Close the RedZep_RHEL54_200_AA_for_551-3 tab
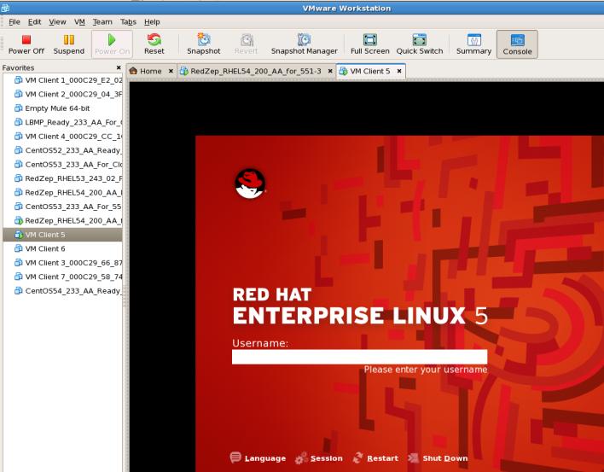 pos(330,71)
